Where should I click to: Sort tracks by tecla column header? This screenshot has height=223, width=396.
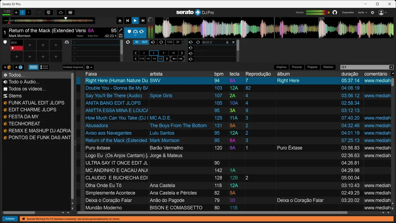pyautogui.click(x=235, y=74)
